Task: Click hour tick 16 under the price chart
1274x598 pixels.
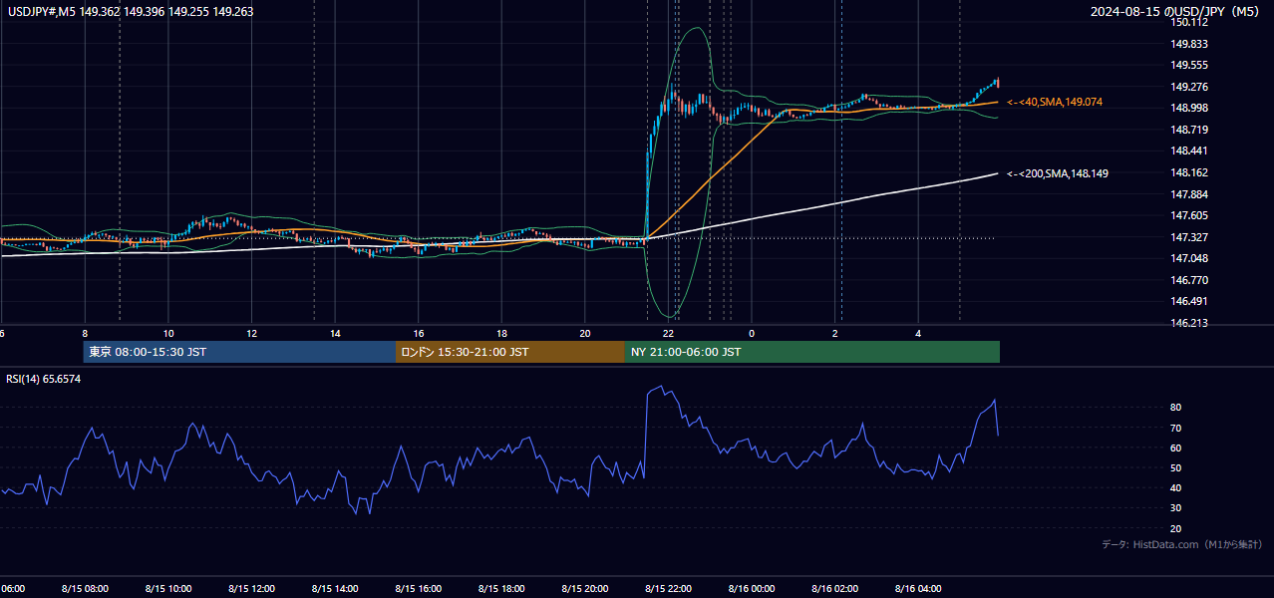Action: coord(419,334)
